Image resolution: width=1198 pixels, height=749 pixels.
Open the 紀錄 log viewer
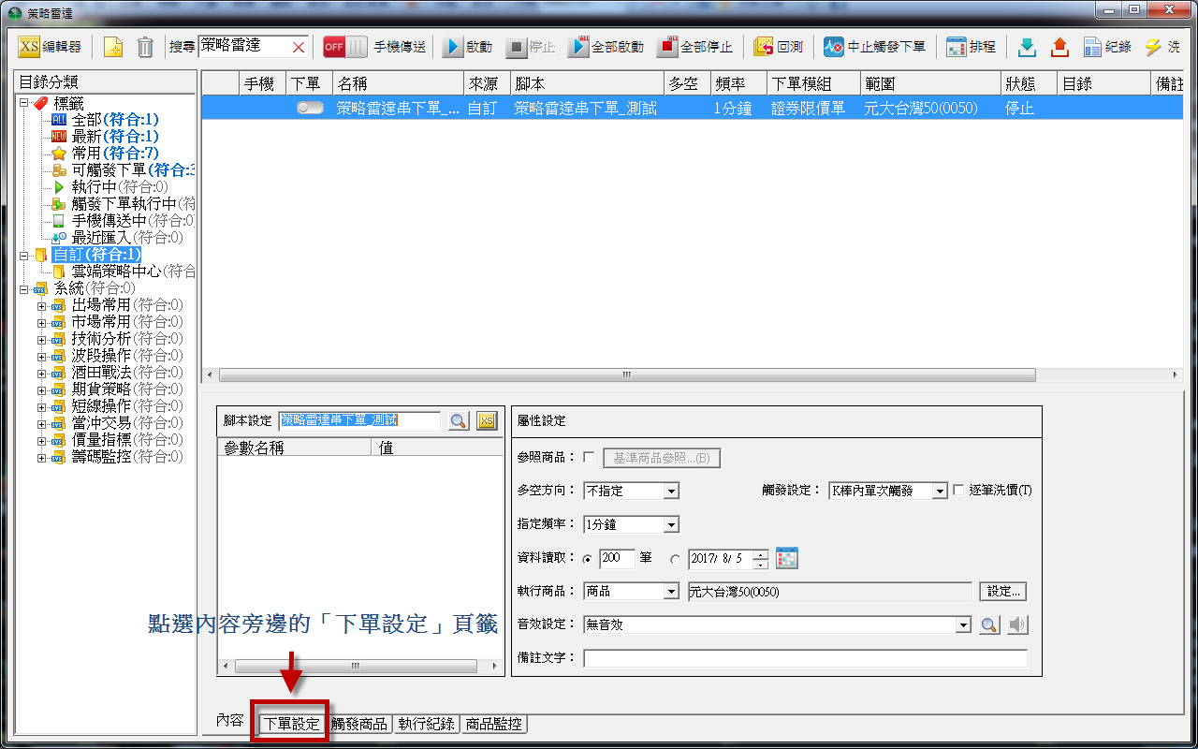(1107, 47)
